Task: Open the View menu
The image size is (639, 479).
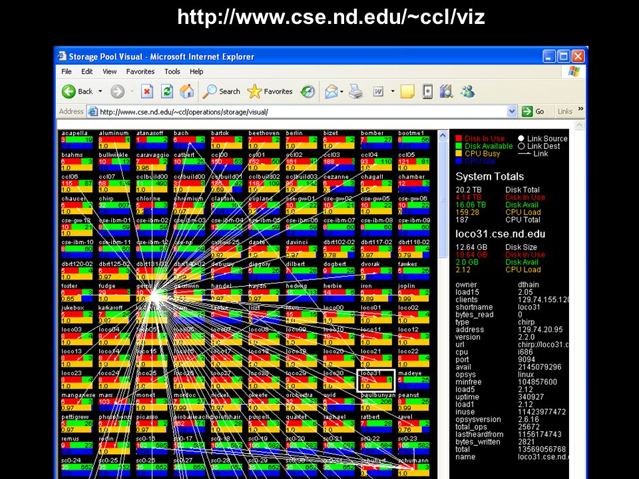Action: tap(109, 71)
